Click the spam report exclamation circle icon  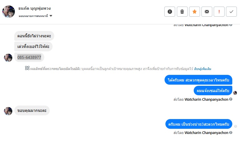point(170,12)
